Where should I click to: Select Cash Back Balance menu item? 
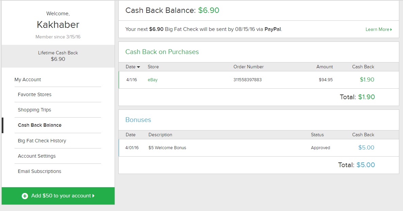[39, 125]
